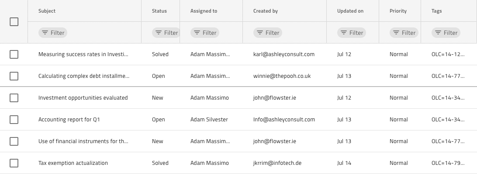The height and width of the screenshot is (174, 477).
Task: Click the Subject column filter icon
Action: (45, 33)
